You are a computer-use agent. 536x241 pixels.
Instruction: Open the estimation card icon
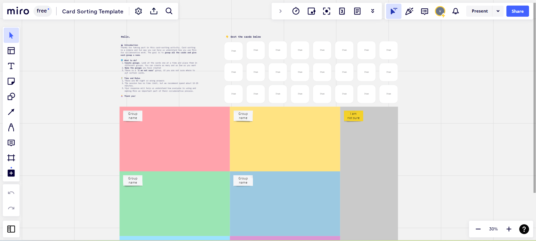point(342,11)
